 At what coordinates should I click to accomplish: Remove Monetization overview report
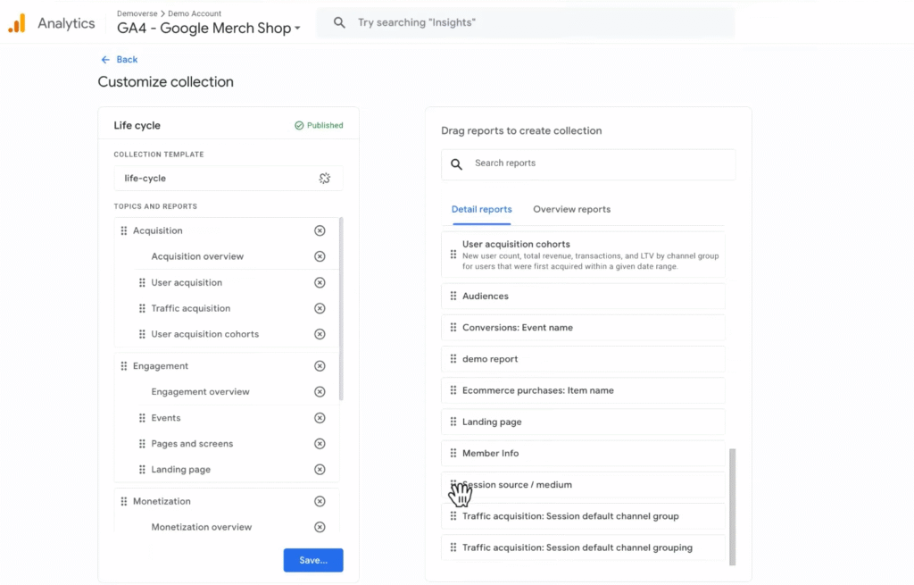pos(320,527)
